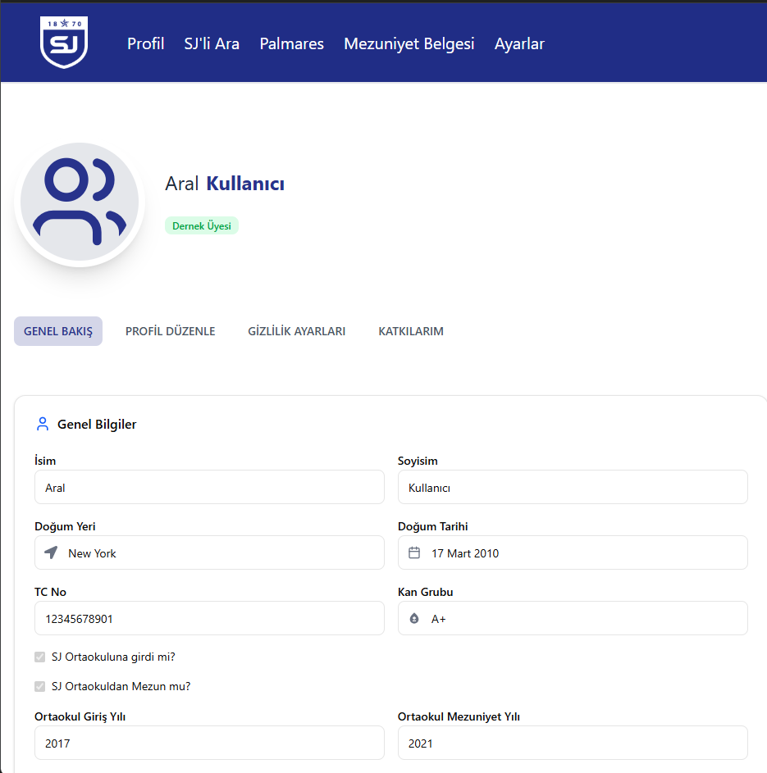The width and height of the screenshot is (767, 773).
Task: Open the Ayarlar settings page
Action: coord(519,44)
